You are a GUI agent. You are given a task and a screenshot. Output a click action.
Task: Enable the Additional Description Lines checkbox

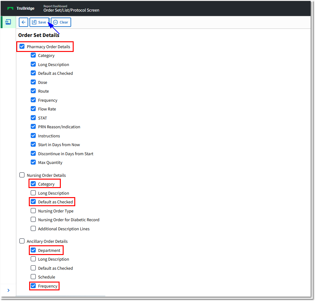[33, 228]
